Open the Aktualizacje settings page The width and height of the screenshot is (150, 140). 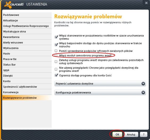tap(27, 21)
